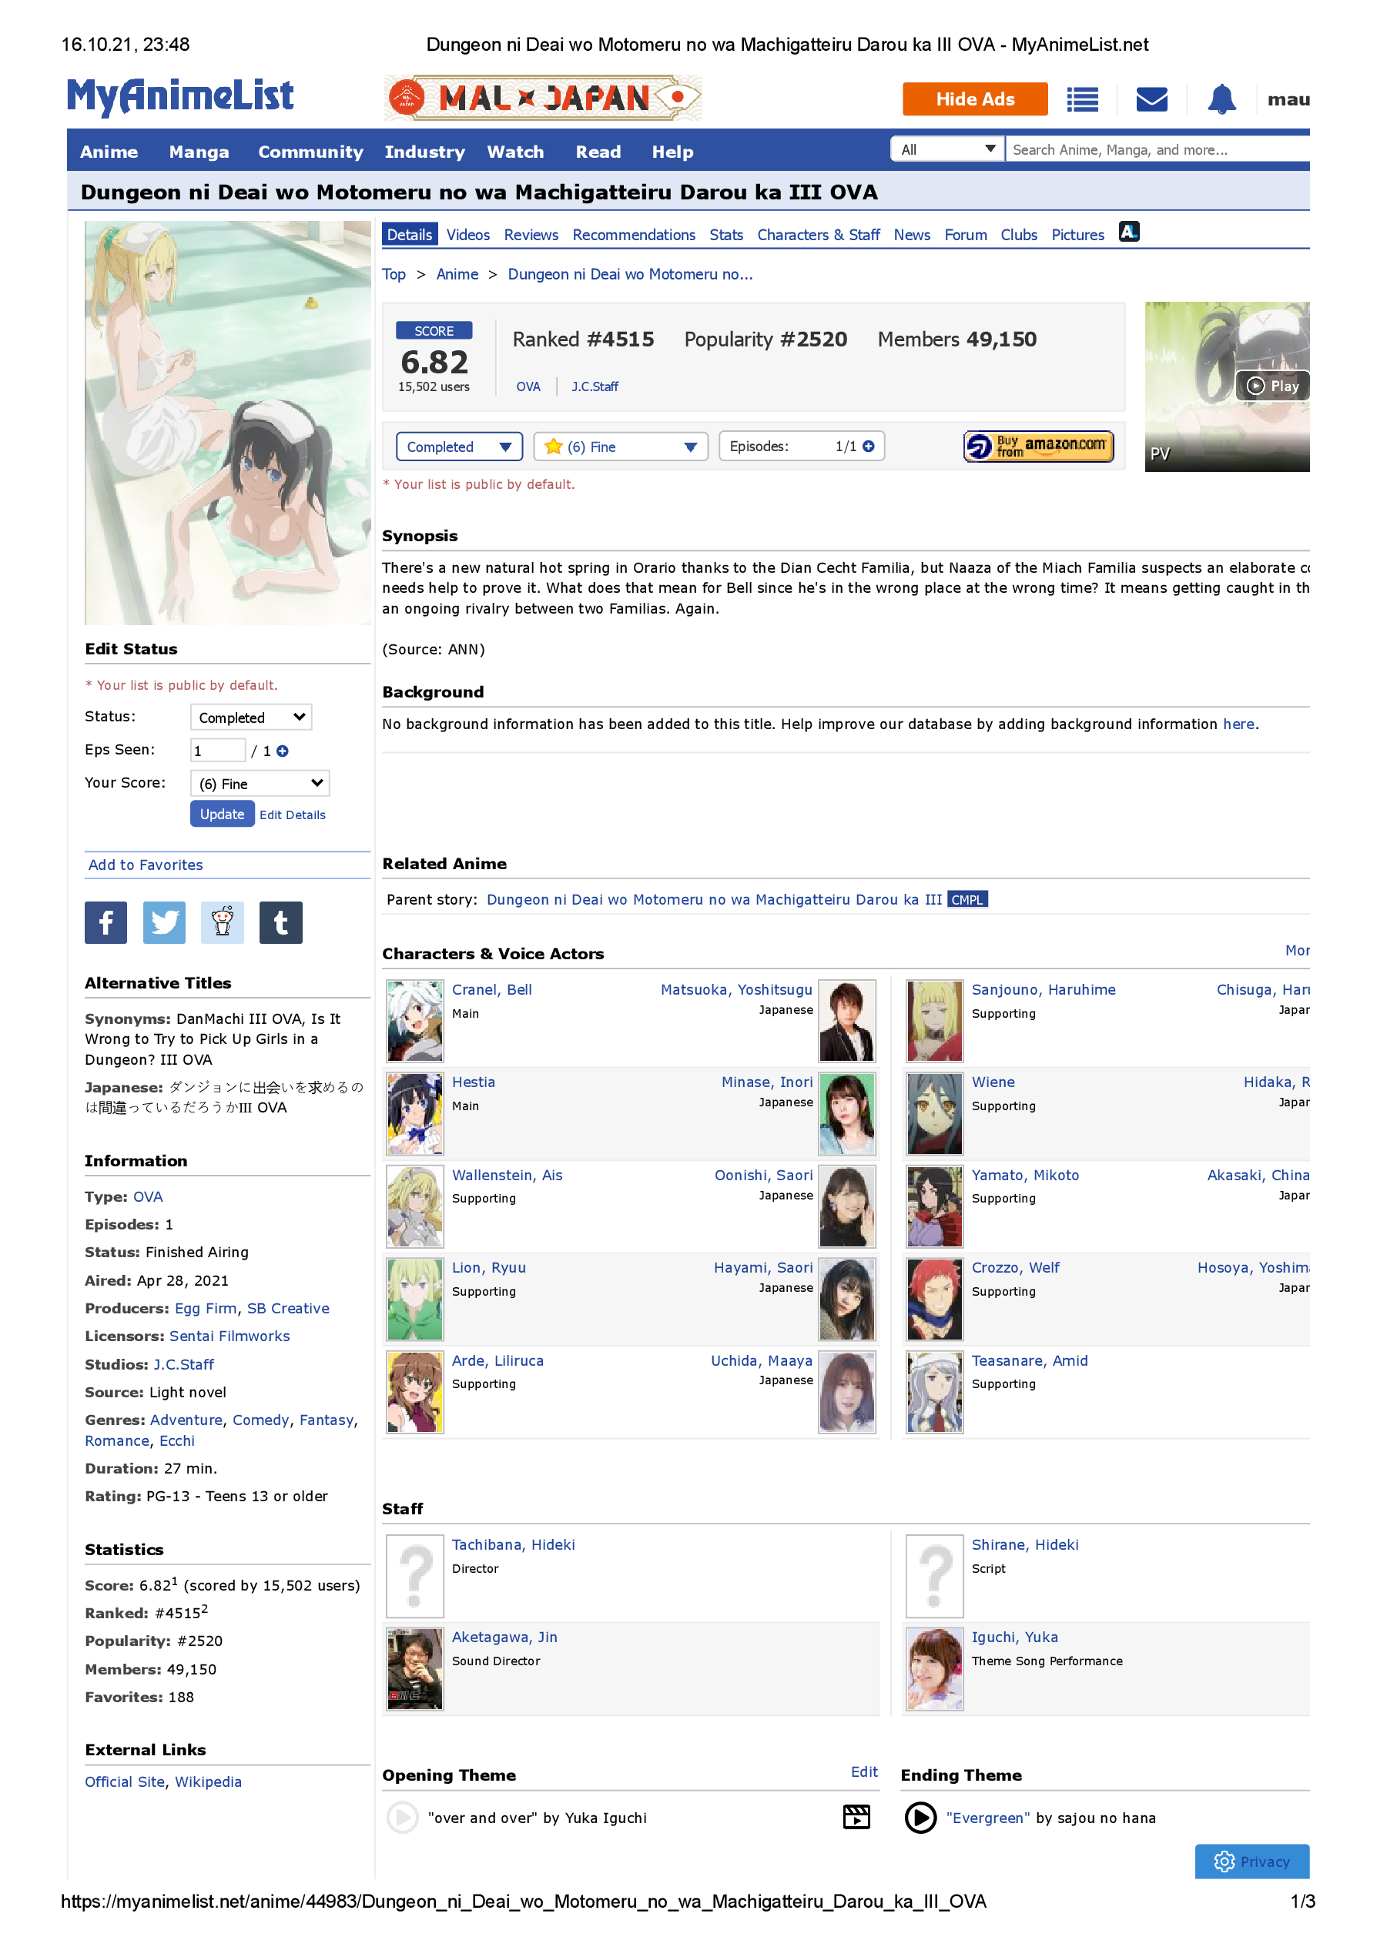
Task: Open the Egg Firm producer link
Action: pos(206,1309)
